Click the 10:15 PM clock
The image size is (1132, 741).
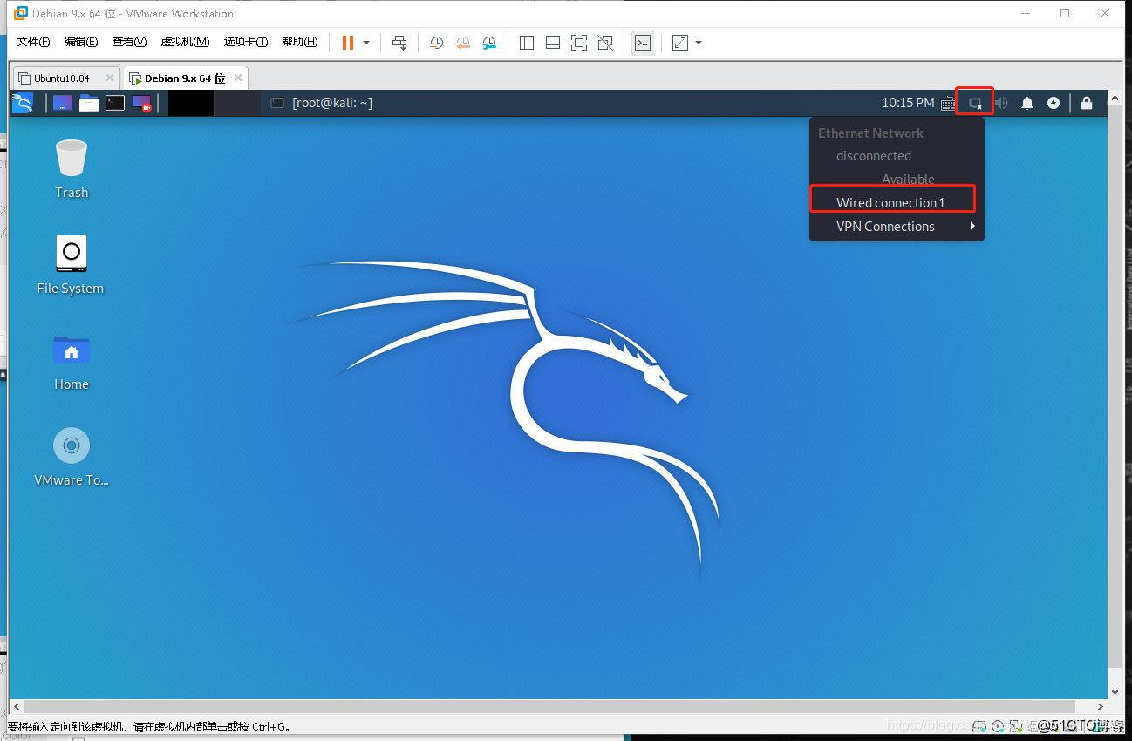pyautogui.click(x=908, y=103)
